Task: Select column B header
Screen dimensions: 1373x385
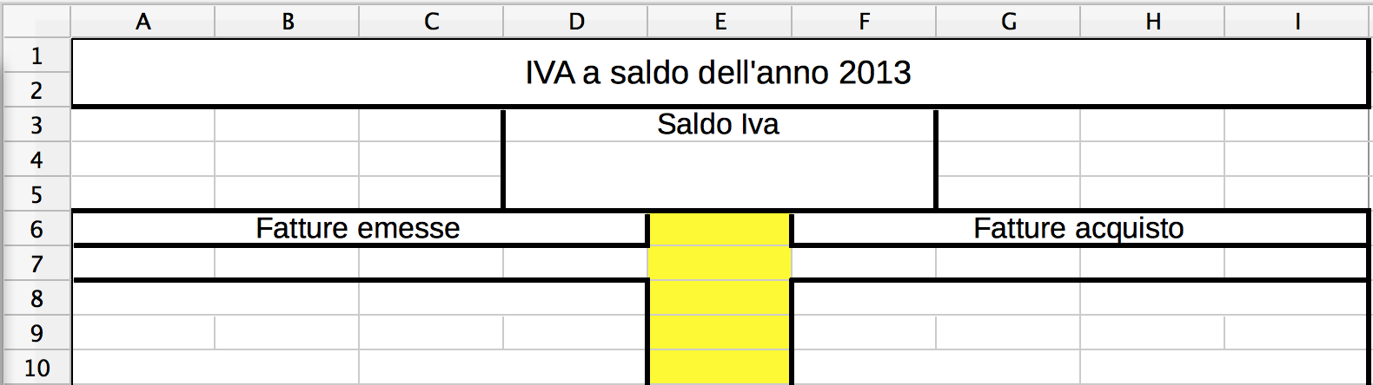Action: [x=288, y=22]
